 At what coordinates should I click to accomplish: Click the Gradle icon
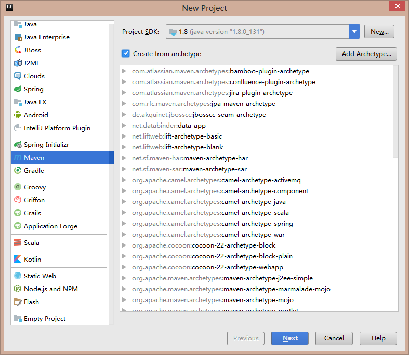[18, 171]
